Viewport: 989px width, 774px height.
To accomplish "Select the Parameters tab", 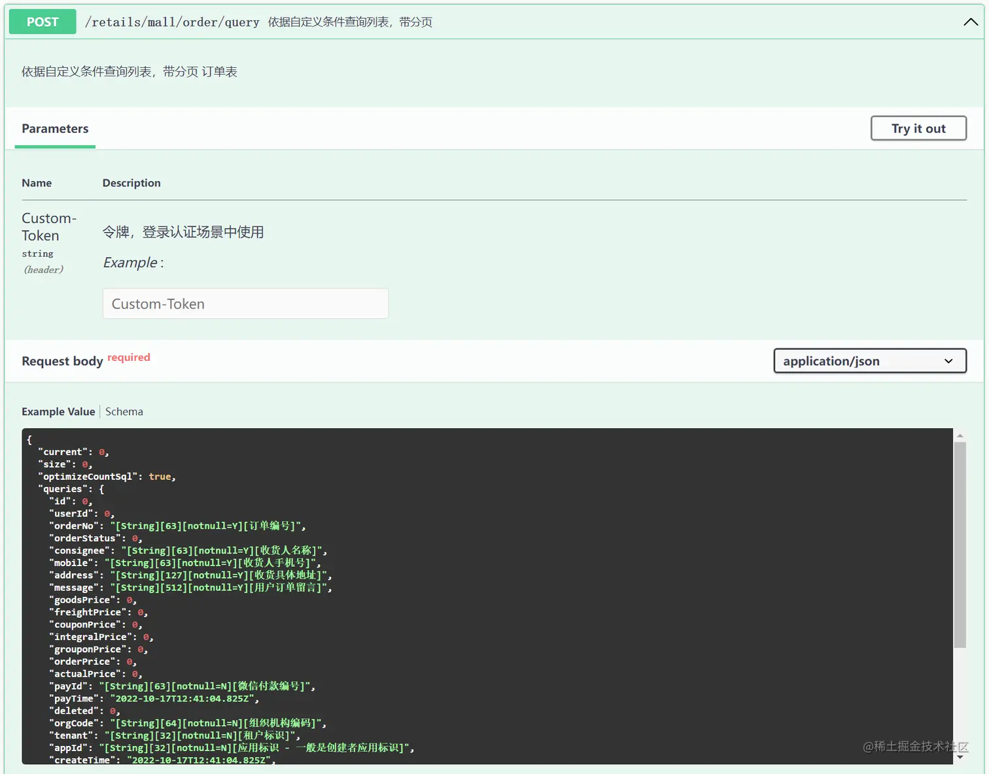I will pyautogui.click(x=55, y=129).
